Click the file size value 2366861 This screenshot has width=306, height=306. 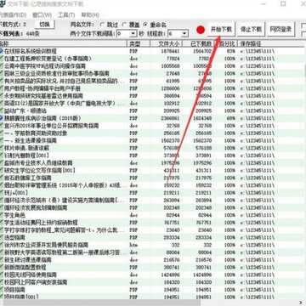pyautogui.click(x=170, y=118)
